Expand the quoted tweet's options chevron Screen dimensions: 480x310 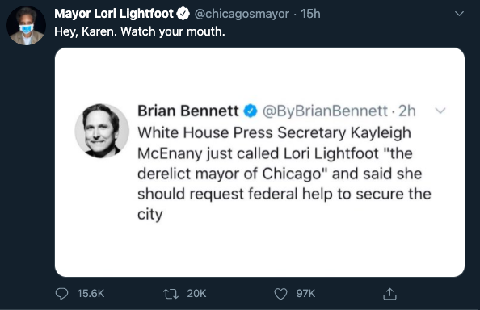point(440,111)
